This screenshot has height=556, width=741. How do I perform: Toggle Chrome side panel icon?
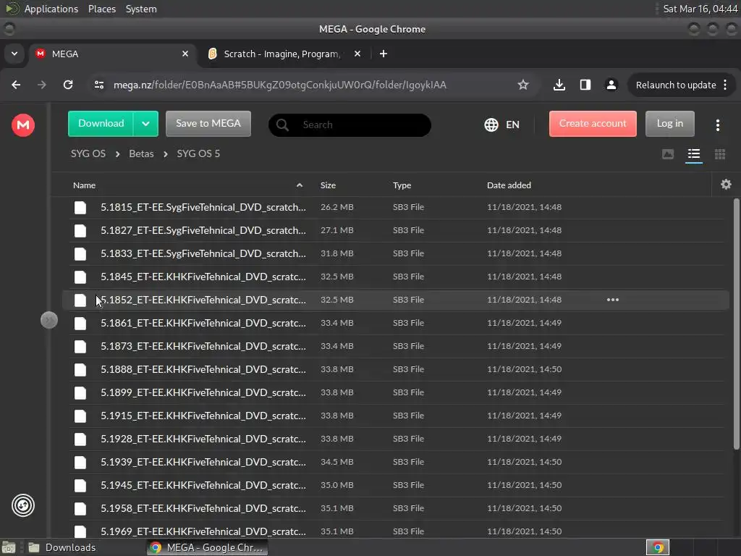(585, 85)
